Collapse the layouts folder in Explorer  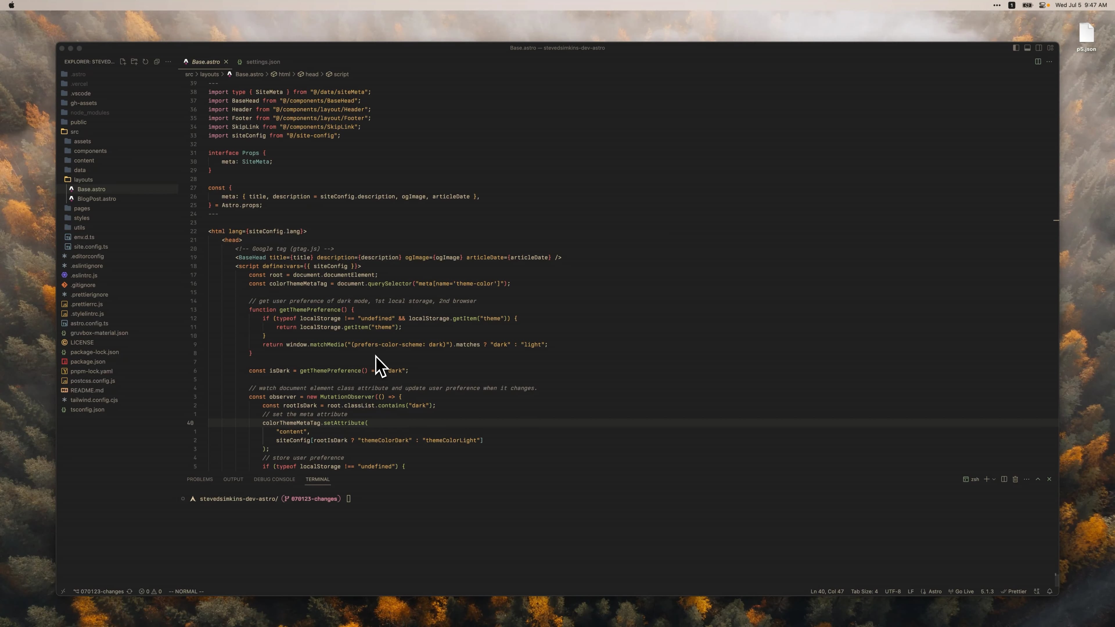pos(83,179)
